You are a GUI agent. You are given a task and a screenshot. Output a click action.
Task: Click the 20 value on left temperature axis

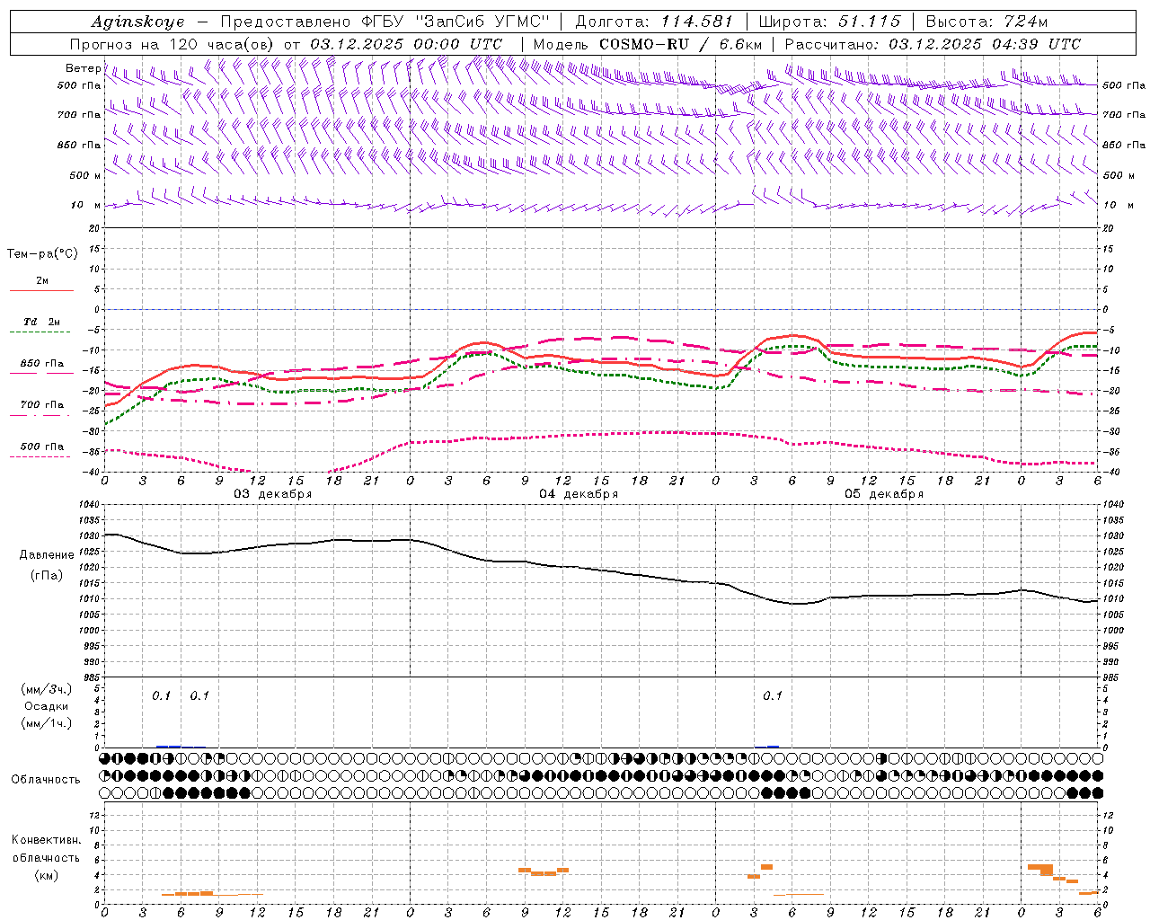pyautogui.click(x=93, y=228)
